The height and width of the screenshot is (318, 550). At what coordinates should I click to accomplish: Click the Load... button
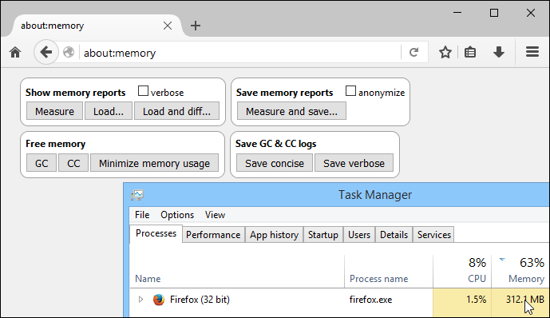coord(109,111)
